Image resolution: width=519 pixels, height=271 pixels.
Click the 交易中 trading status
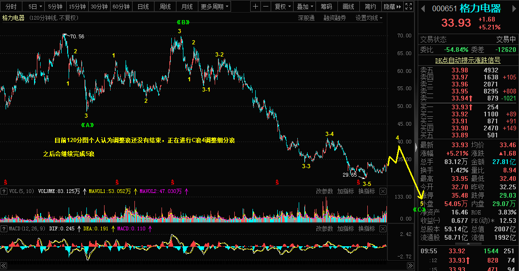[506, 39]
